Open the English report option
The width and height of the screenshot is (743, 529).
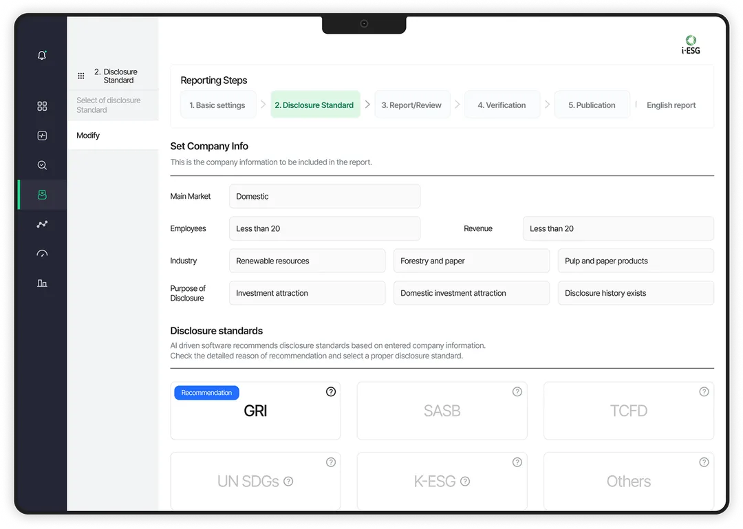point(671,105)
